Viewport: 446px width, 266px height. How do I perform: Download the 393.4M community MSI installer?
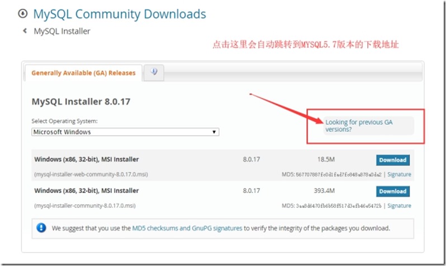pyautogui.click(x=393, y=191)
